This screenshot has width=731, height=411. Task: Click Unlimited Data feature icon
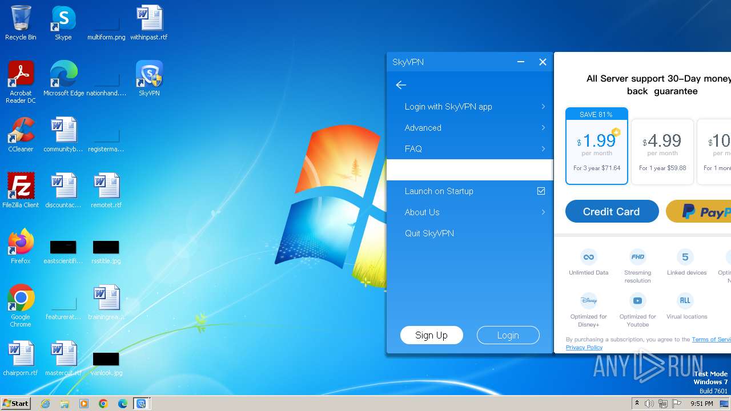[588, 257]
